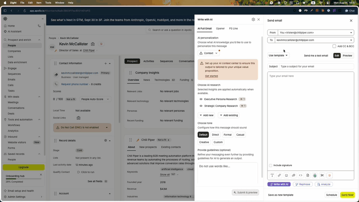Select the Custom tone option
Screen dimensions: 359x202
click(x=218, y=142)
